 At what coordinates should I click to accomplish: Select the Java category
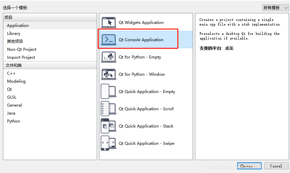click(50, 113)
